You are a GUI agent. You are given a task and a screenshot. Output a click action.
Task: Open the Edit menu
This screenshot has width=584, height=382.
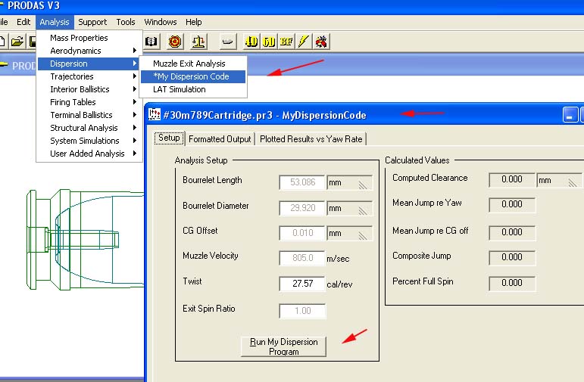(23, 23)
